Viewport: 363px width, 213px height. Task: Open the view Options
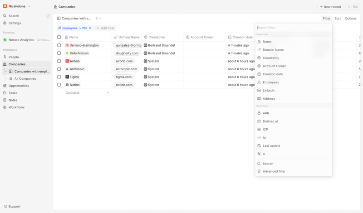pos(350,18)
